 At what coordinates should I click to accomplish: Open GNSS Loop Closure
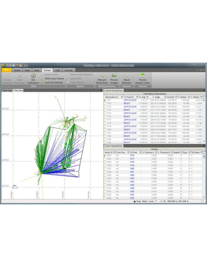click(x=53, y=79)
